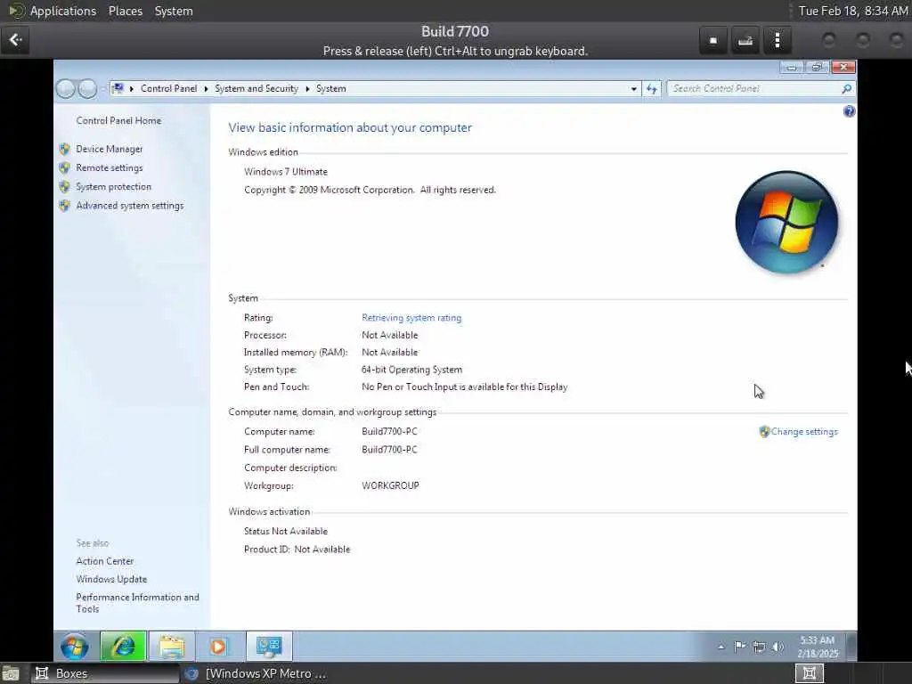Open Boxes three-dot menu
912x684 pixels.
(777, 40)
